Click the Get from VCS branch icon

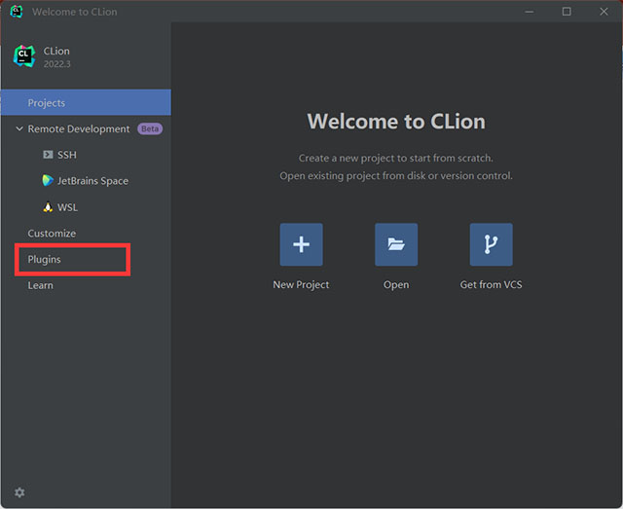click(x=491, y=244)
